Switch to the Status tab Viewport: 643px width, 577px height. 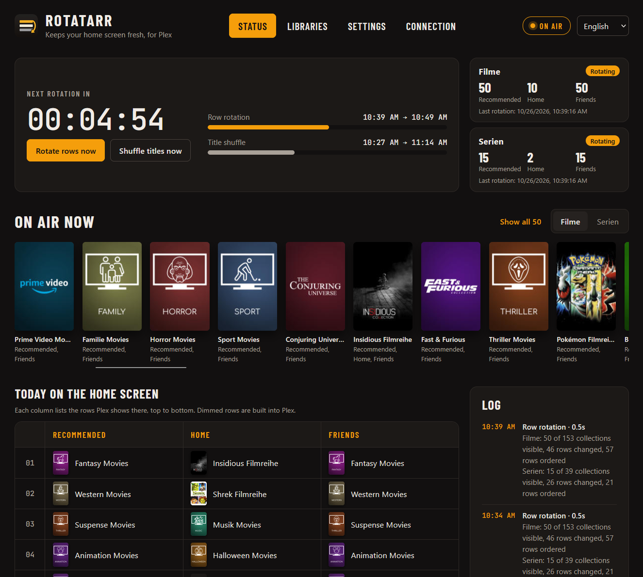(253, 26)
